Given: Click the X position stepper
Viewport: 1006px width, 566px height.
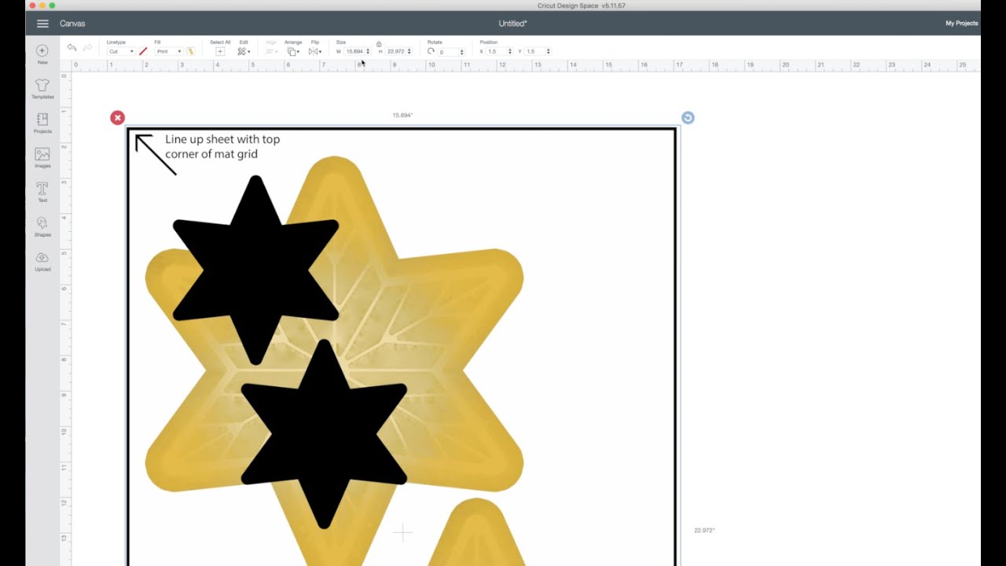Looking at the screenshot, I should coord(510,51).
